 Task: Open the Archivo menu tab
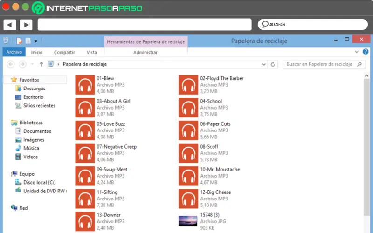[14, 52]
